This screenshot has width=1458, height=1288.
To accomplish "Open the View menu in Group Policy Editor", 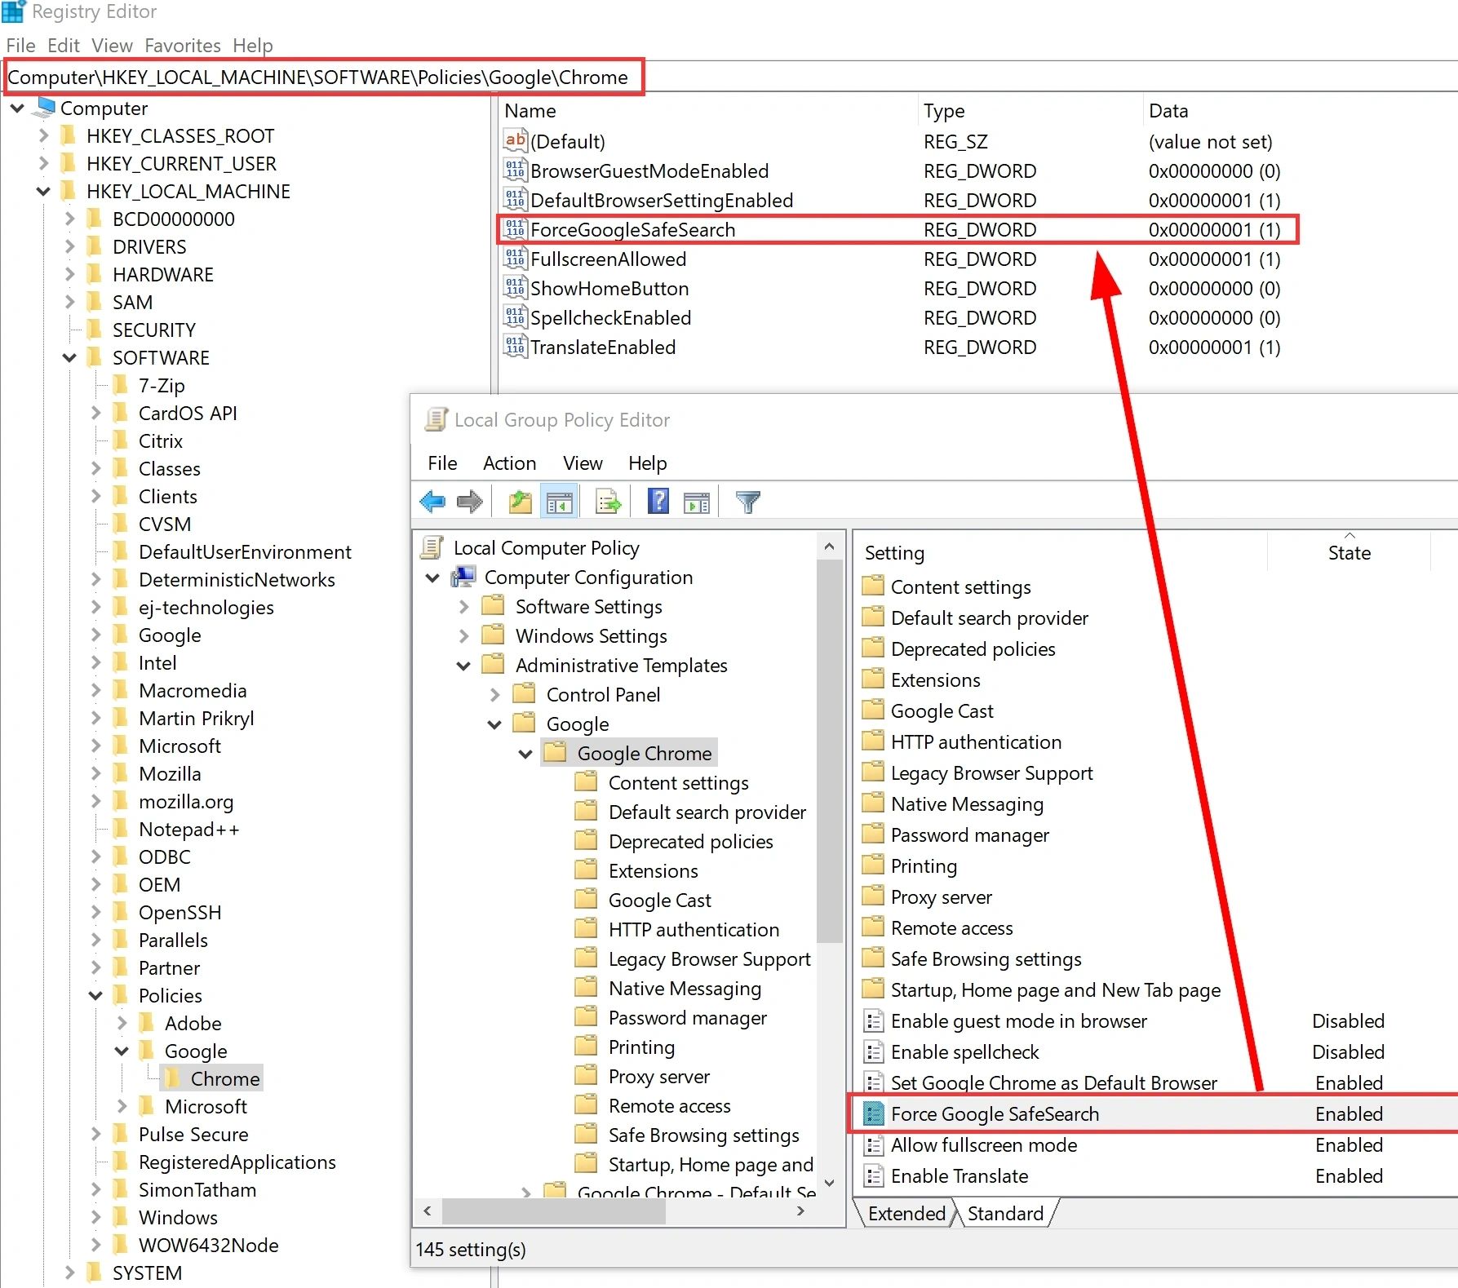I will [x=583, y=463].
